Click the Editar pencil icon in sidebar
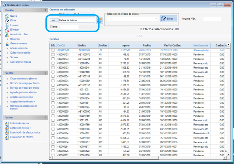 point(7,21)
